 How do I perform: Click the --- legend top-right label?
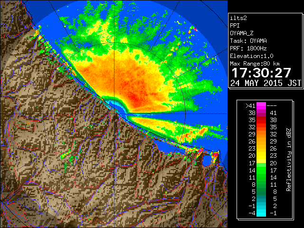272,106
